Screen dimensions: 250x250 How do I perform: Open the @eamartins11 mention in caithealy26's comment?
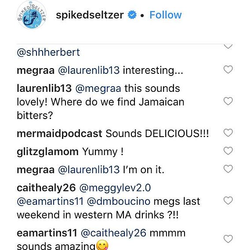coord(50,201)
